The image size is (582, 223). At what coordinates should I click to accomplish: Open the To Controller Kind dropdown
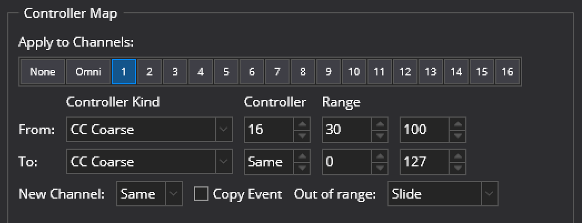pyautogui.click(x=148, y=162)
